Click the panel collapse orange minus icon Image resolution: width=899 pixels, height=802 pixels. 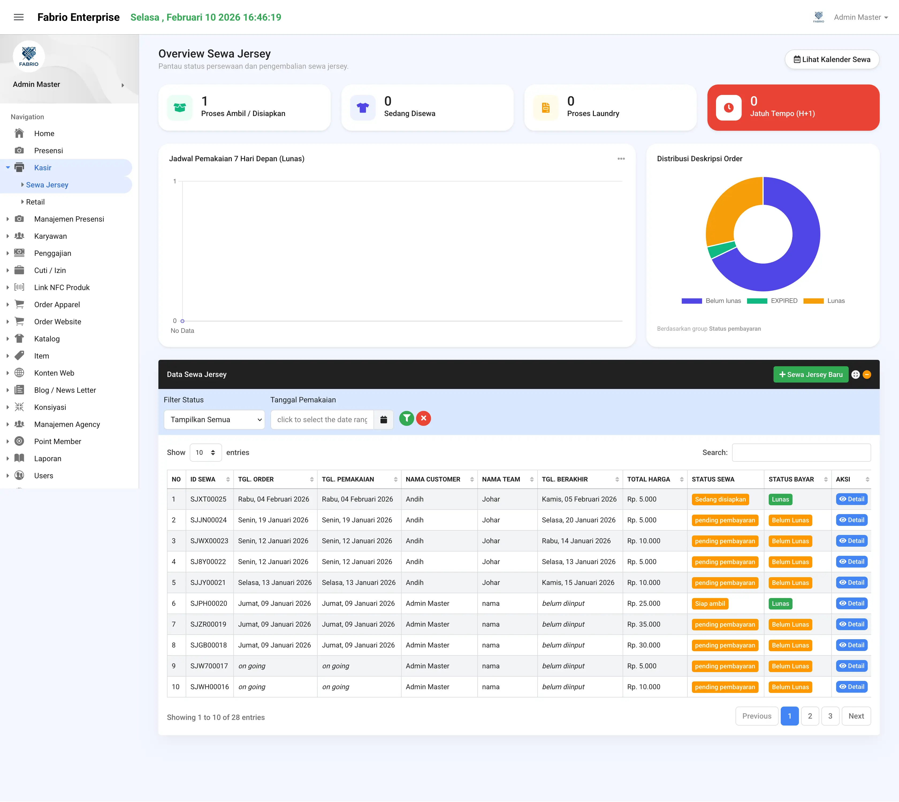point(866,375)
